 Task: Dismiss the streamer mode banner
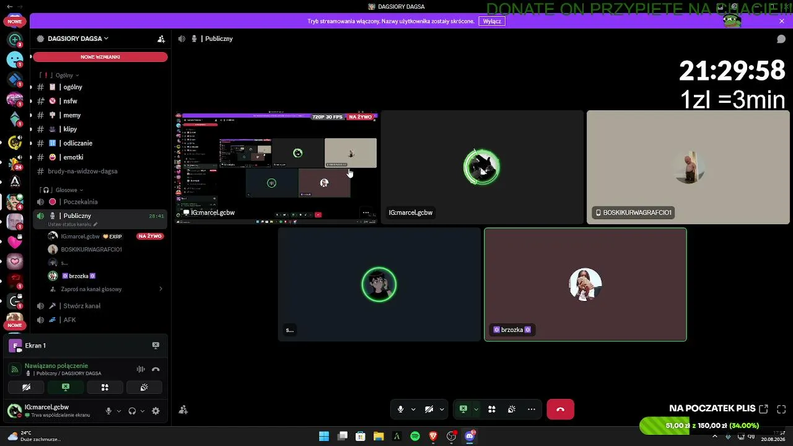(782, 21)
